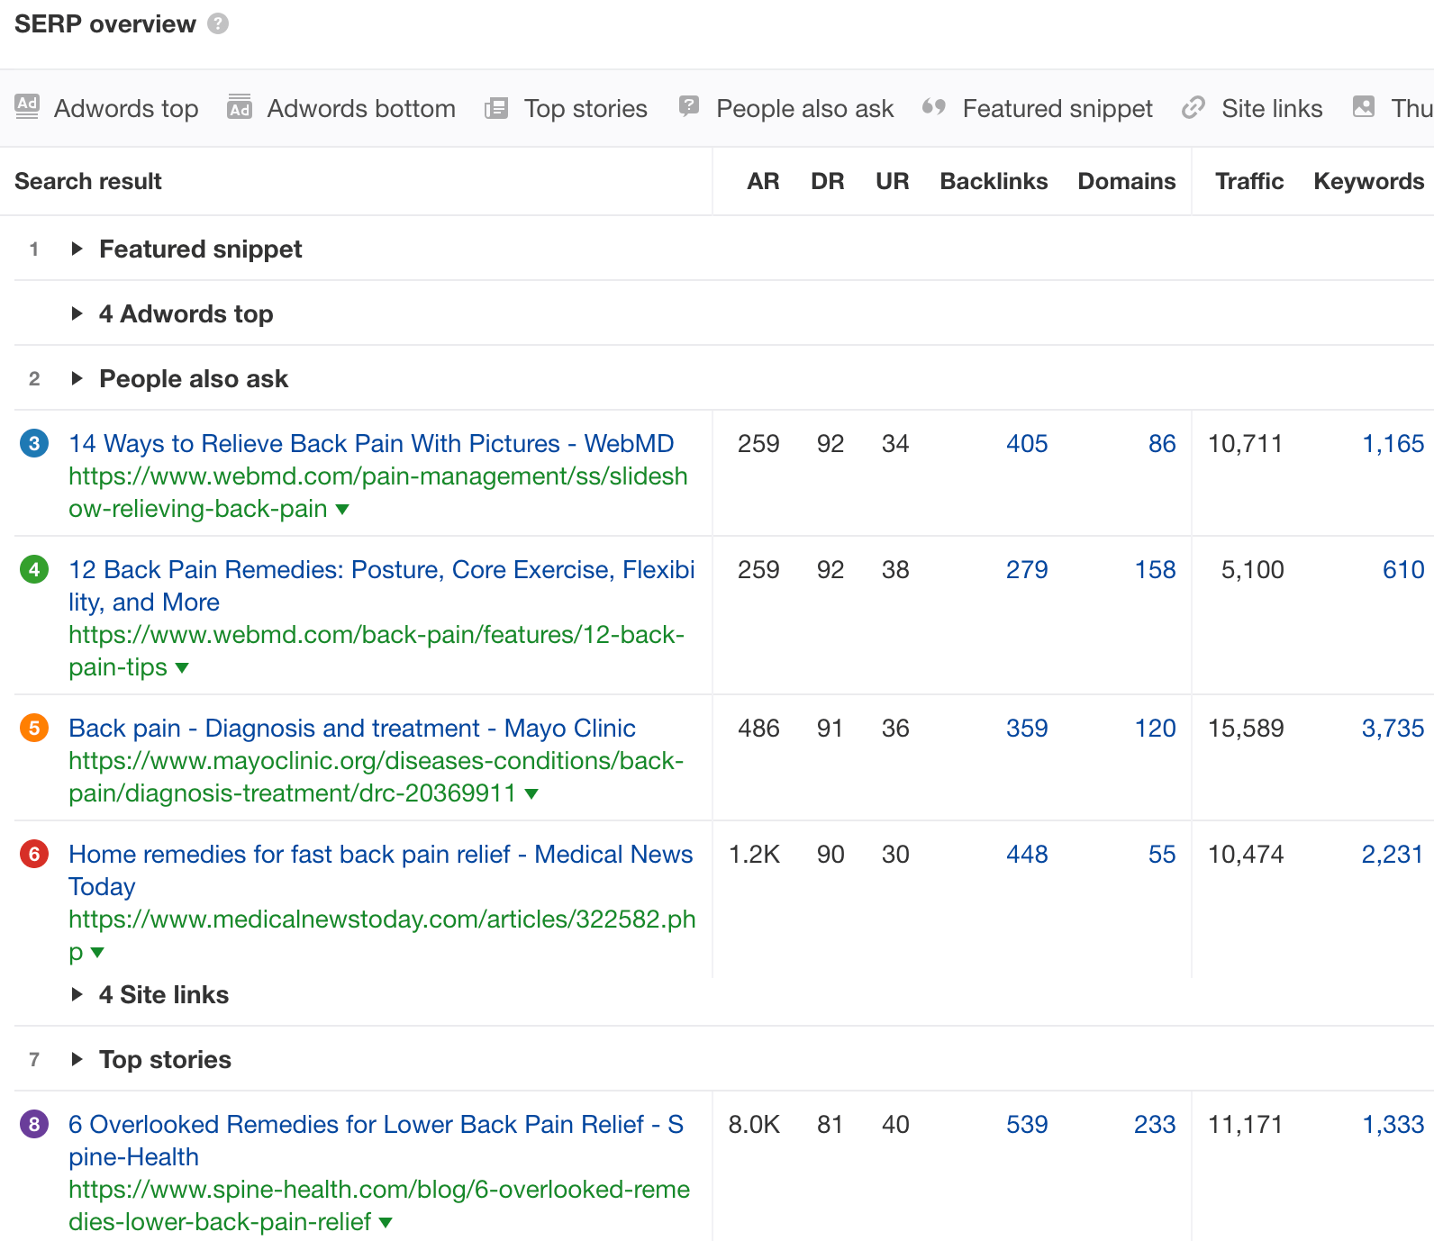
Task: Click the Domains column header
Action: pyautogui.click(x=1127, y=181)
